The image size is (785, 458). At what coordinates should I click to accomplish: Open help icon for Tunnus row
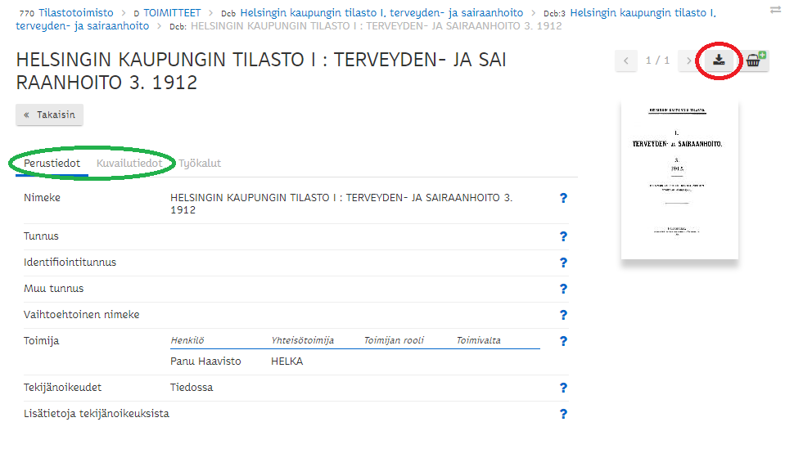563,236
